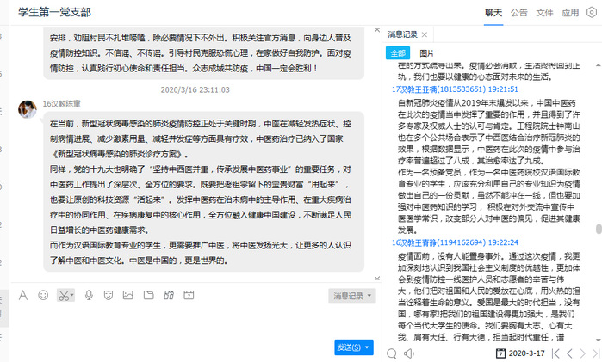Click the 发送(S) send button
Screen dimensions: 602x362
(x=348, y=347)
